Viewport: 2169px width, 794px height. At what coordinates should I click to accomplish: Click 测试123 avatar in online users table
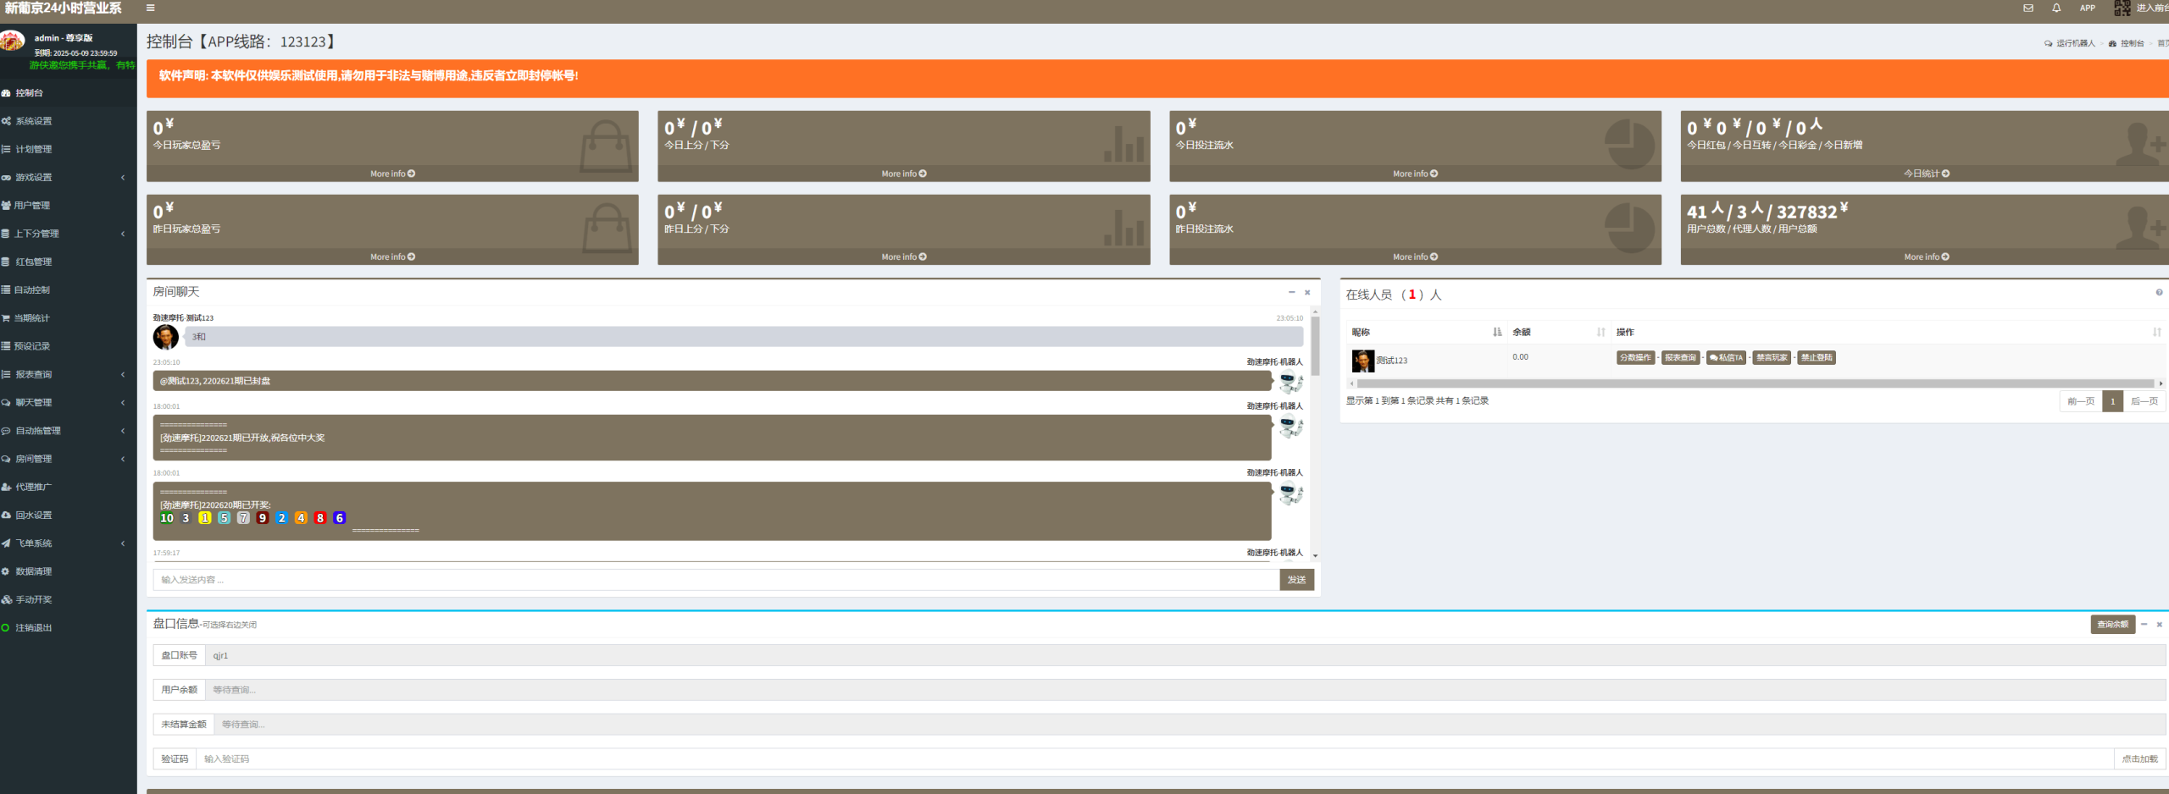click(x=1362, y=361)
